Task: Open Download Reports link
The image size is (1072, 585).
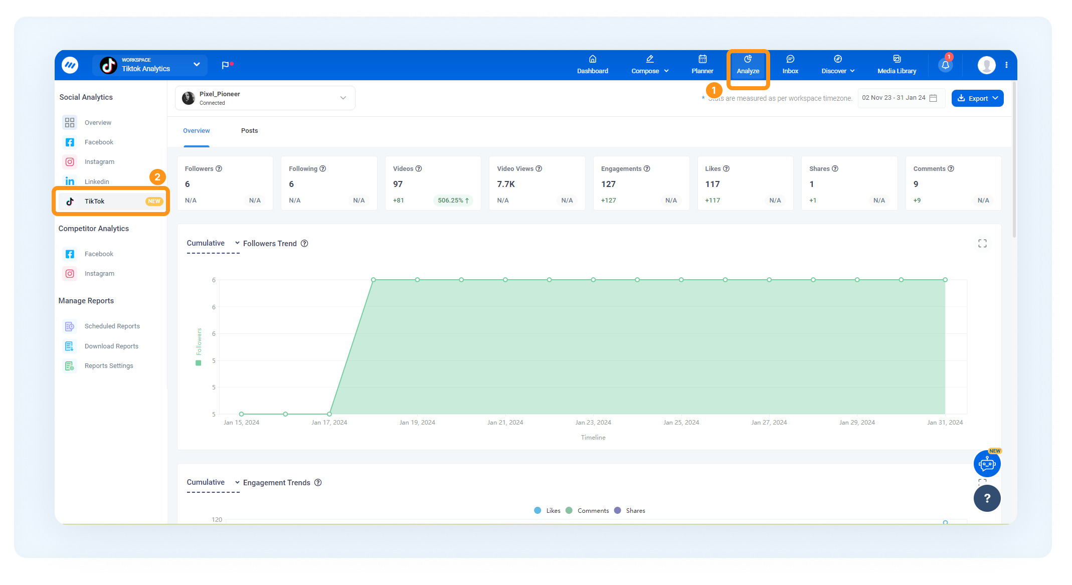Action: point(111,346)
